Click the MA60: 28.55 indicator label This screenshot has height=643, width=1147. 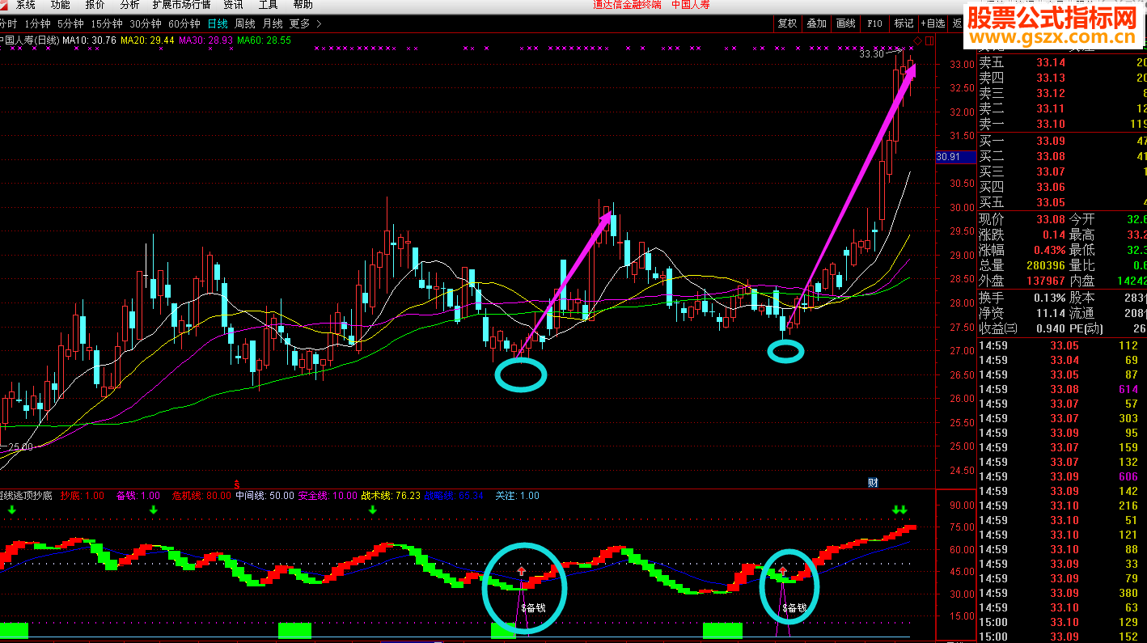point(265,40)
